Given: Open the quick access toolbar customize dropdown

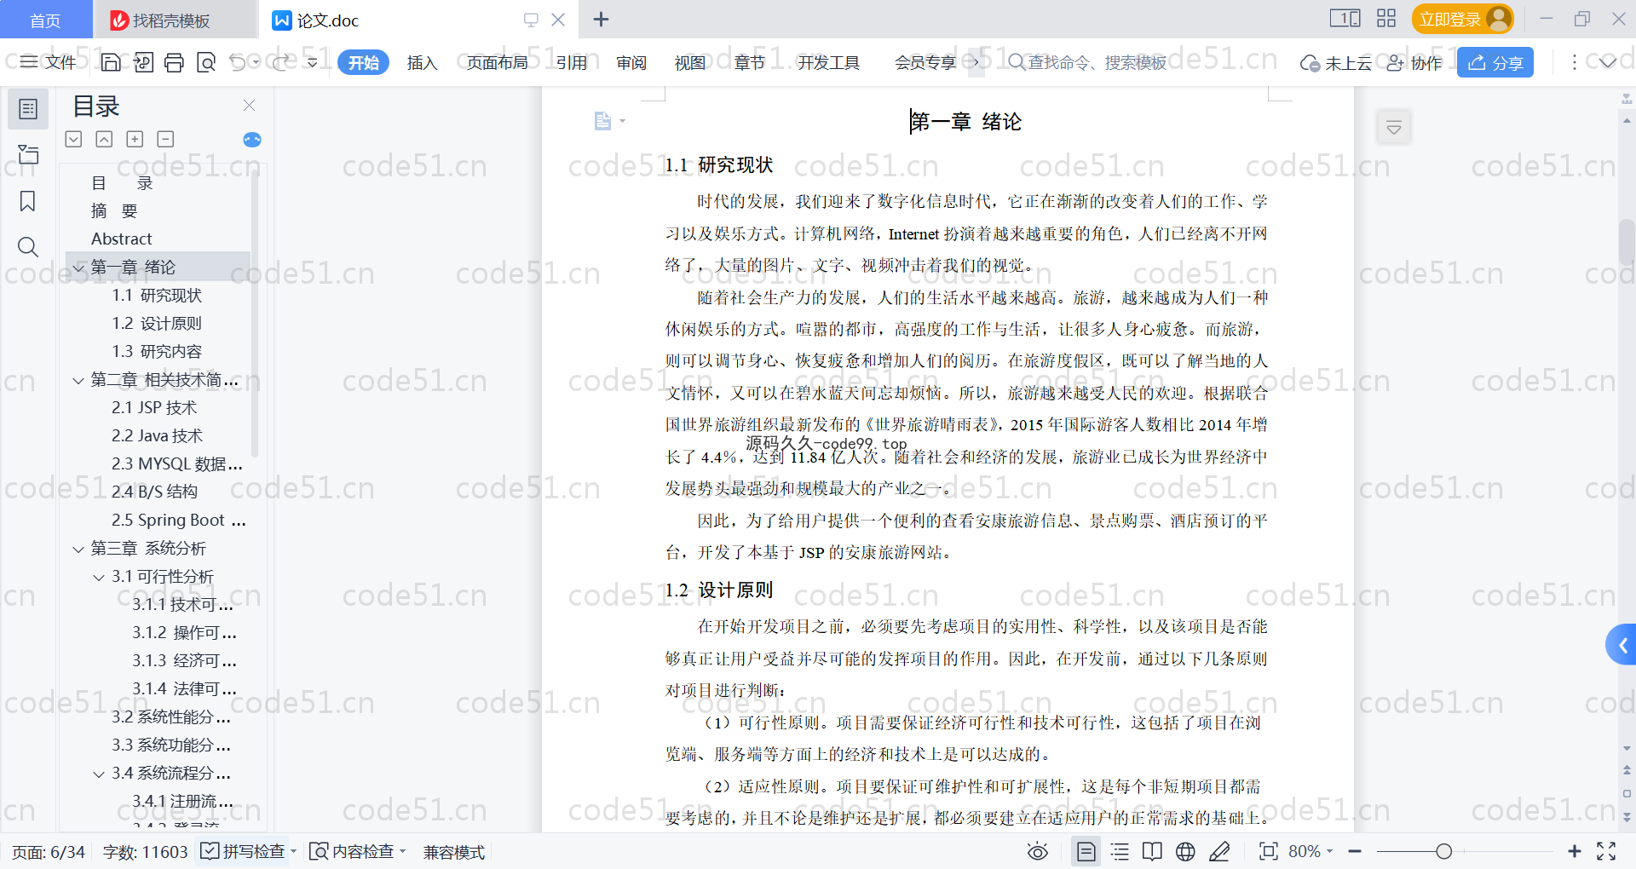Looking at the screenshot, I should (313, 62).
